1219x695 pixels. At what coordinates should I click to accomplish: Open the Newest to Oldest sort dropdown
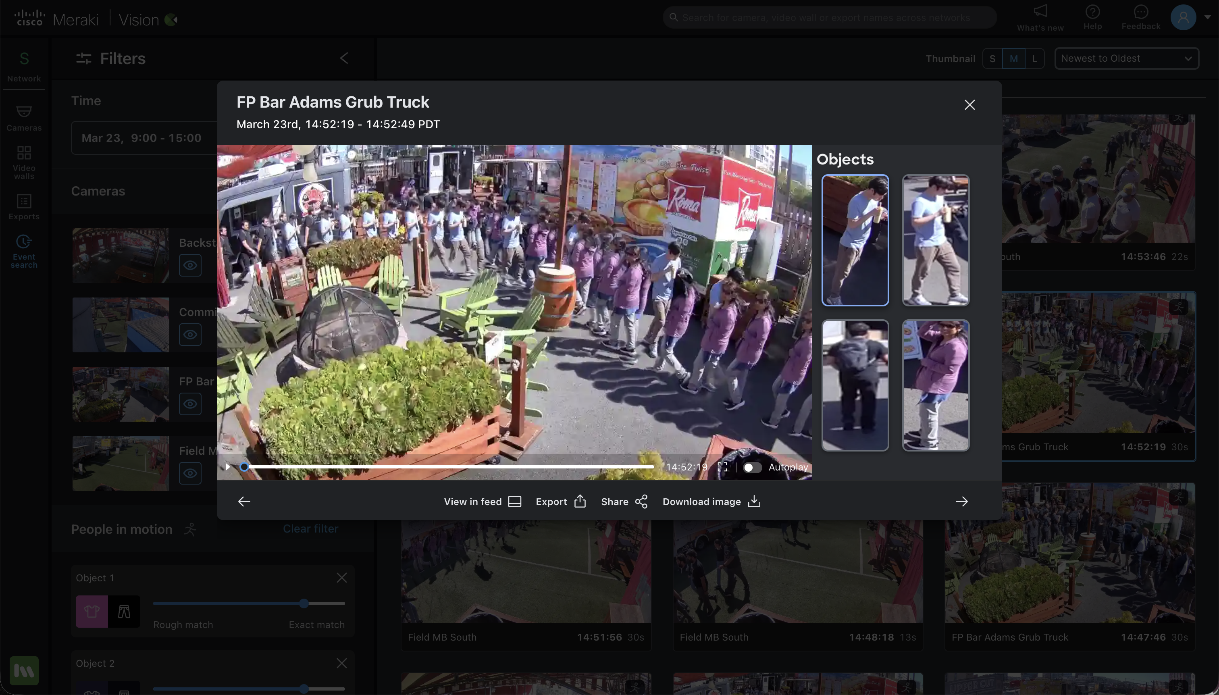(x=1126, y=58)
